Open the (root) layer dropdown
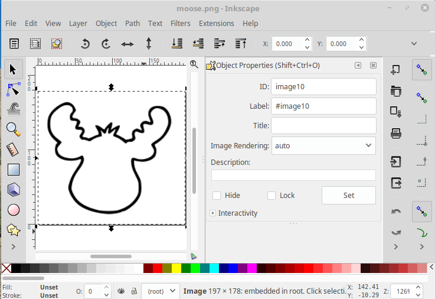The image size is (435, 299). click(161, 291)
